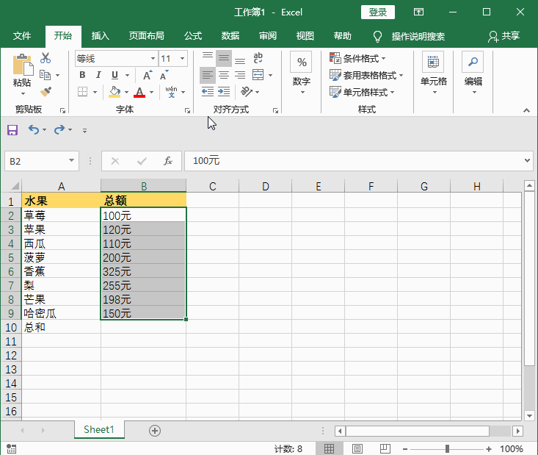
Task: Click the formula bar showing 100元
Action: 352,161
